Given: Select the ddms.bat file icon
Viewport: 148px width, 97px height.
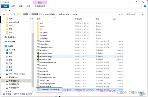Looking at the screenshot, I should click(x=38, y=44).
